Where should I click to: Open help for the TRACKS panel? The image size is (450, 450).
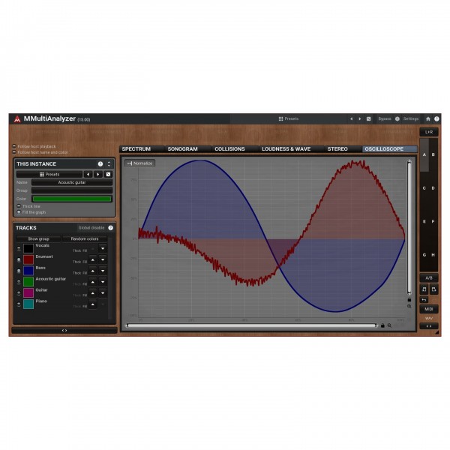pyautogui.click(x=110, y=228)
